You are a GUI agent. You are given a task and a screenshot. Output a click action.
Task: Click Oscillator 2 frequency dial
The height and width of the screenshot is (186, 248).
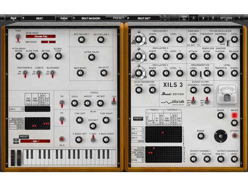(139, 56)
